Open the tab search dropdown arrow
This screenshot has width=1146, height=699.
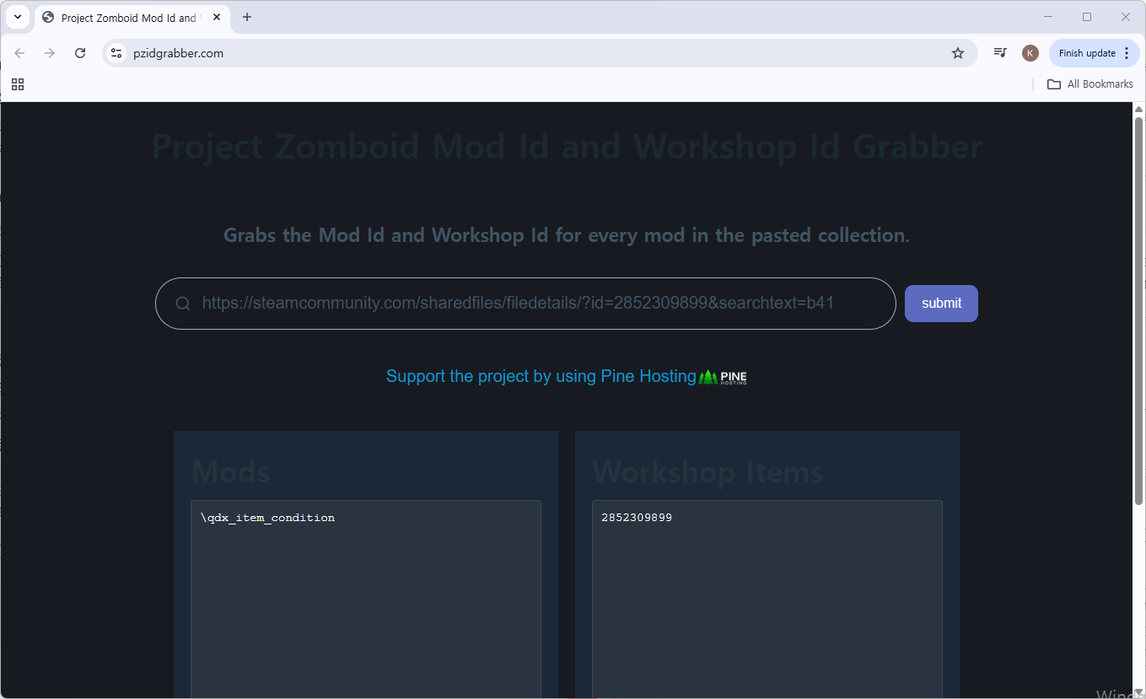pos(17,17)
